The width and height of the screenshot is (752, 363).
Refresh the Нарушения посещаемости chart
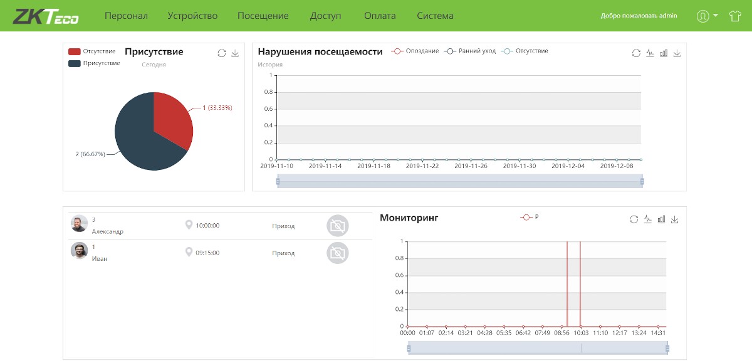(x=636, y=53)
